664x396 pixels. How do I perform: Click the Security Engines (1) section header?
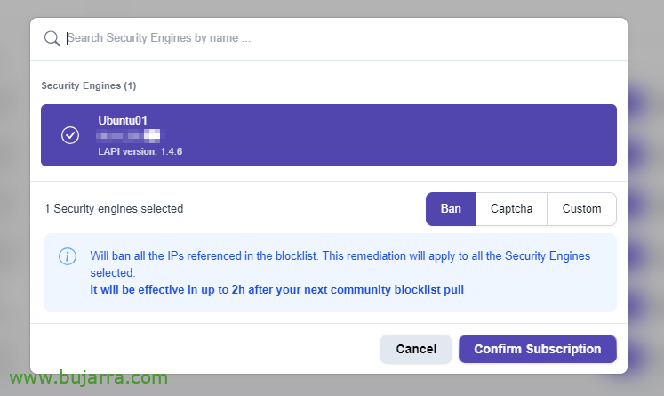pyautogui.click(x=89, y=85)
